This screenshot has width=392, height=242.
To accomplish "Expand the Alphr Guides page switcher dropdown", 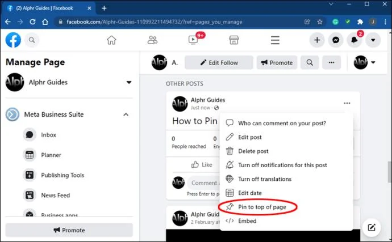I will 129,82.
